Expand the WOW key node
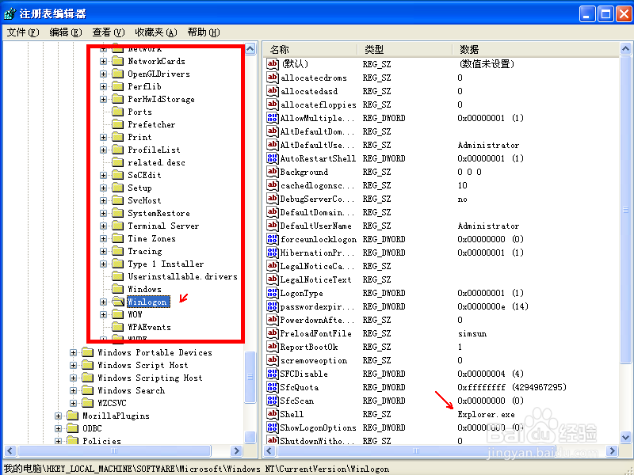 point(104,314)
